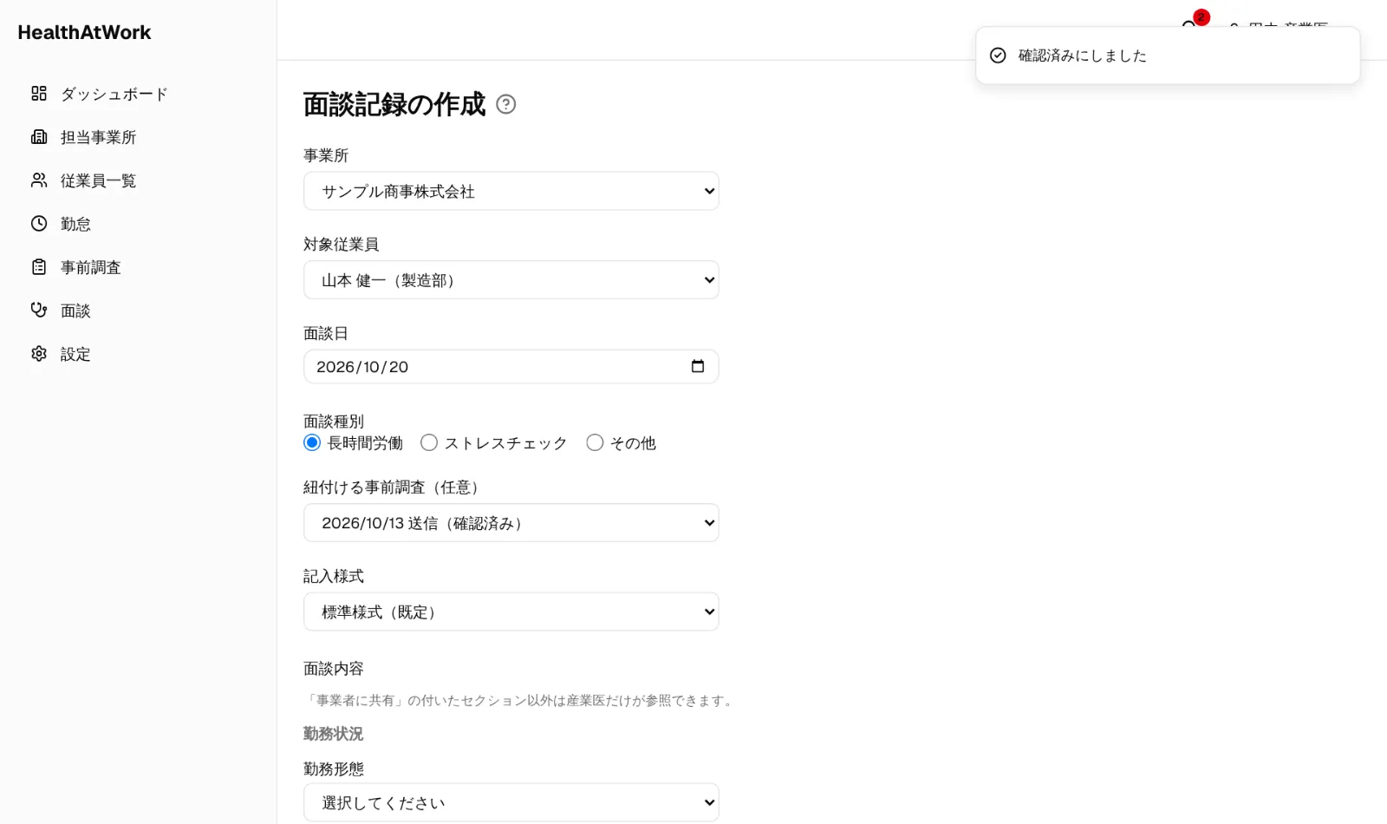Open the calendar picker icon in 面談日
This screenshot has height=824, width=1387.
pos(698,366)
